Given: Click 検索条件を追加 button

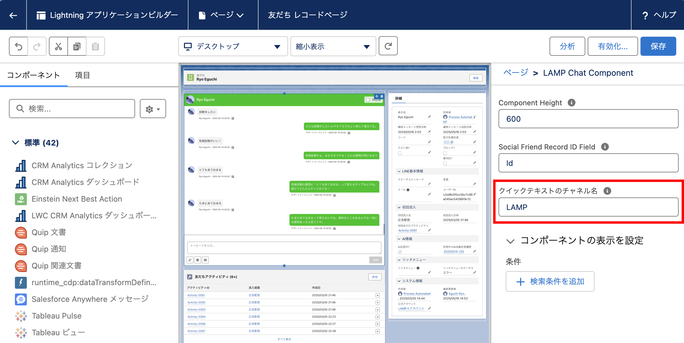Looking at the screenshot, I should [x=550, y=281].
